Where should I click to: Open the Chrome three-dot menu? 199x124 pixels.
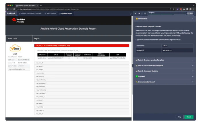(194, 9)
